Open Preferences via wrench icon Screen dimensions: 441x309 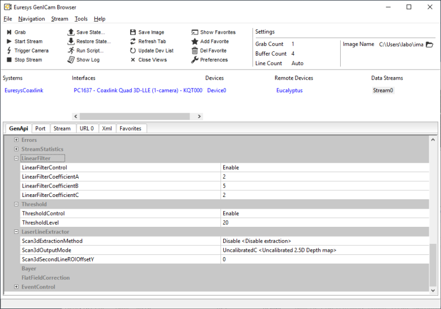[x=195, y=60]
